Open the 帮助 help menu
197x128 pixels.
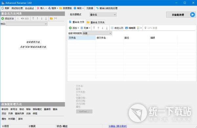pyautogui.click(x=78, y=8)
